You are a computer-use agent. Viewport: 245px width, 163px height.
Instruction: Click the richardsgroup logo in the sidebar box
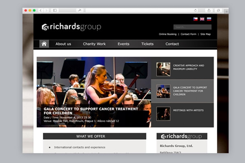[181, 137]
